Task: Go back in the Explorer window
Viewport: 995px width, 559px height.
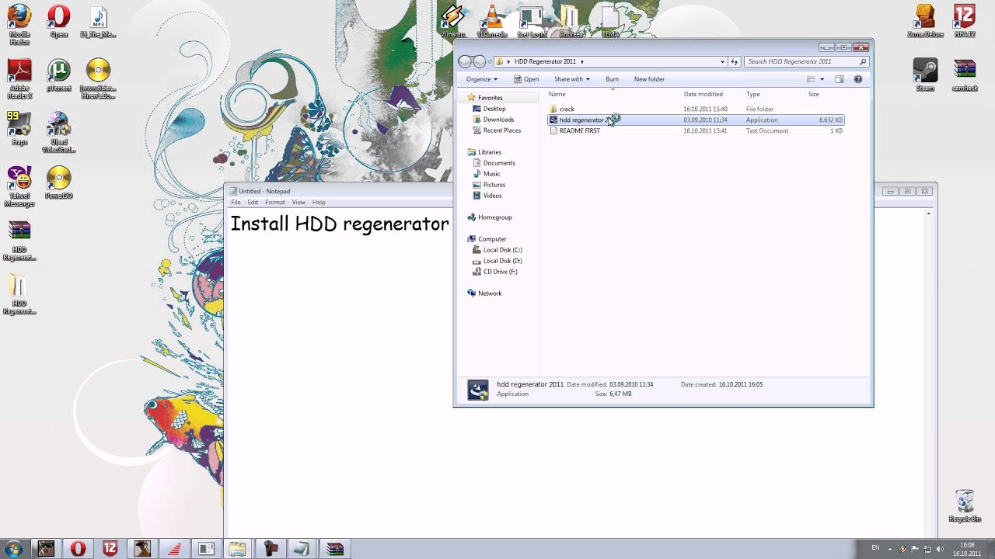Action: (x=465, y=61)
